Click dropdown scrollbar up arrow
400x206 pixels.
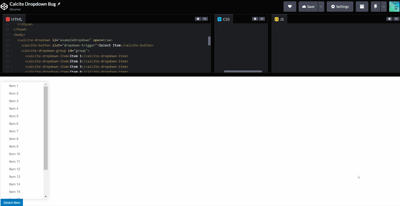tap(46, 84)
